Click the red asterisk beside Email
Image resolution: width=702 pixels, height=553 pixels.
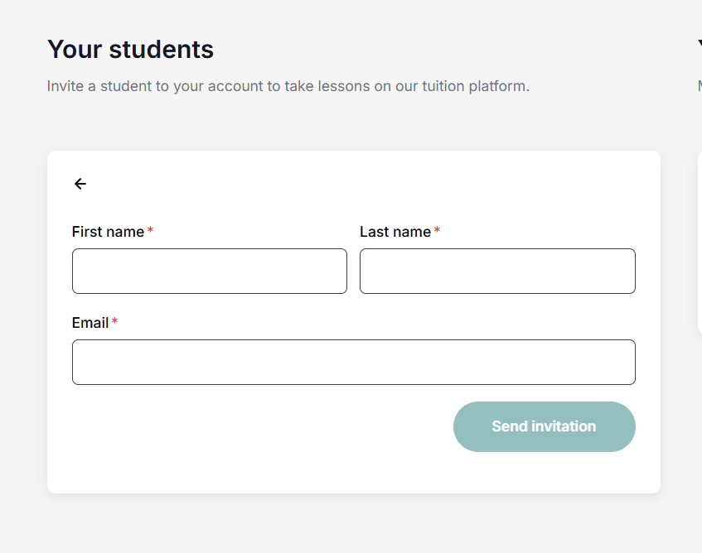114,323
